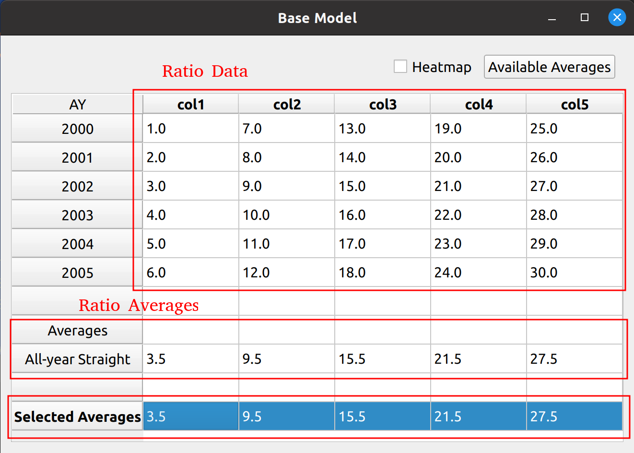
Task: Select the col3 column header
Action: pyautogui.click(x=382, y=104)
